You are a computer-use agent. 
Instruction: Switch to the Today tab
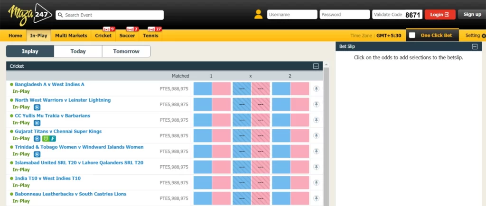[x=78, y=51]
